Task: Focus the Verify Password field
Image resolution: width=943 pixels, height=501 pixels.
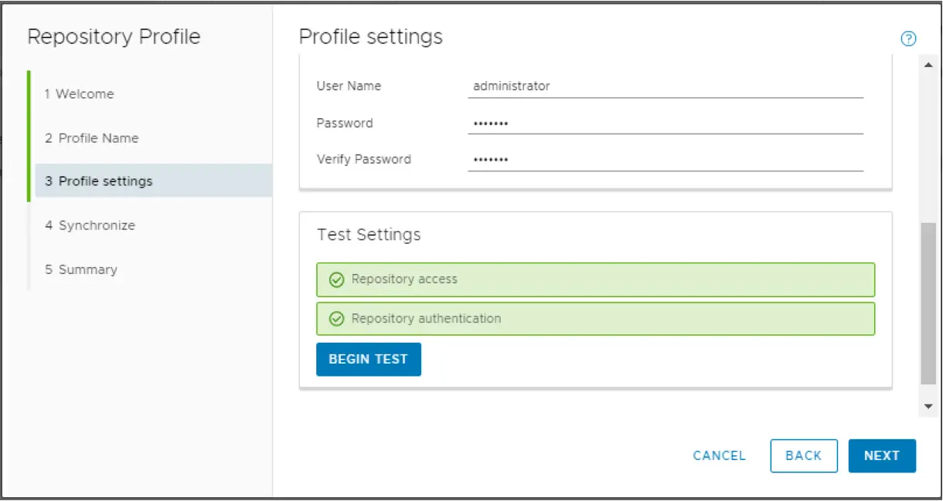Action: [x=665, y=160]
